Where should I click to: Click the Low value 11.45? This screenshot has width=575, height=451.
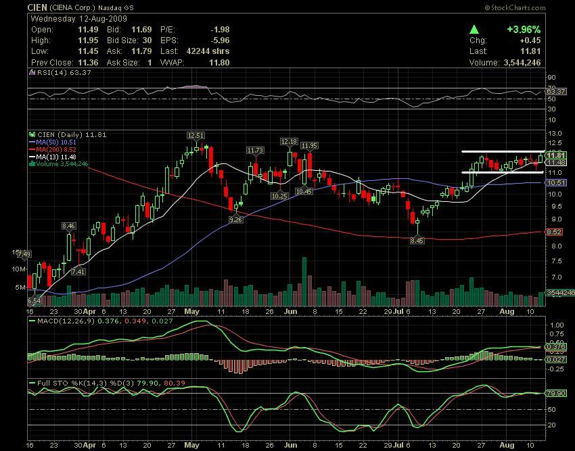click(88, 51)
